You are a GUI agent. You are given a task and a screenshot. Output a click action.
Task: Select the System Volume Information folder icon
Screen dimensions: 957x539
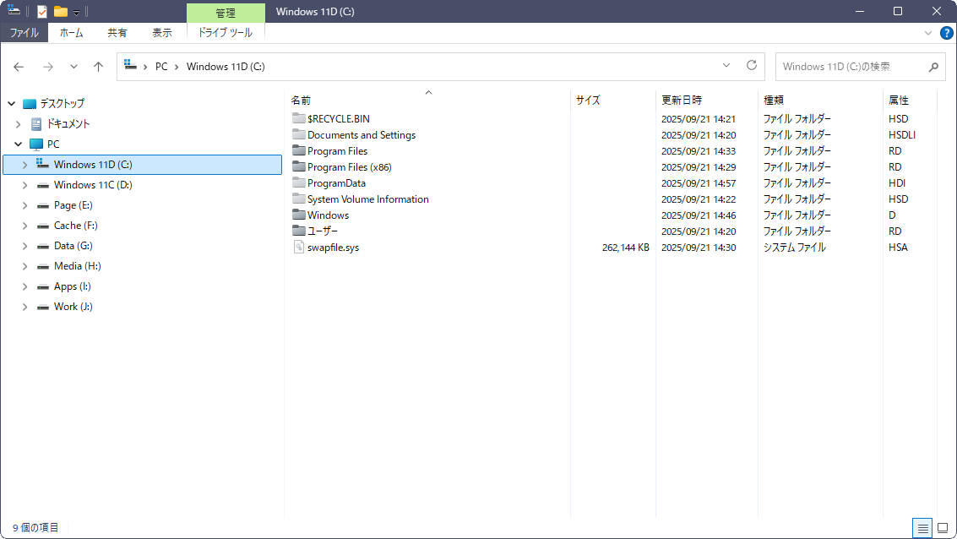[x=298, y=199]
